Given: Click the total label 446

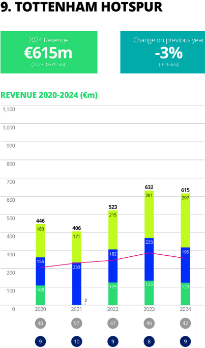Looking at the screenshot, I should [40, 221].
